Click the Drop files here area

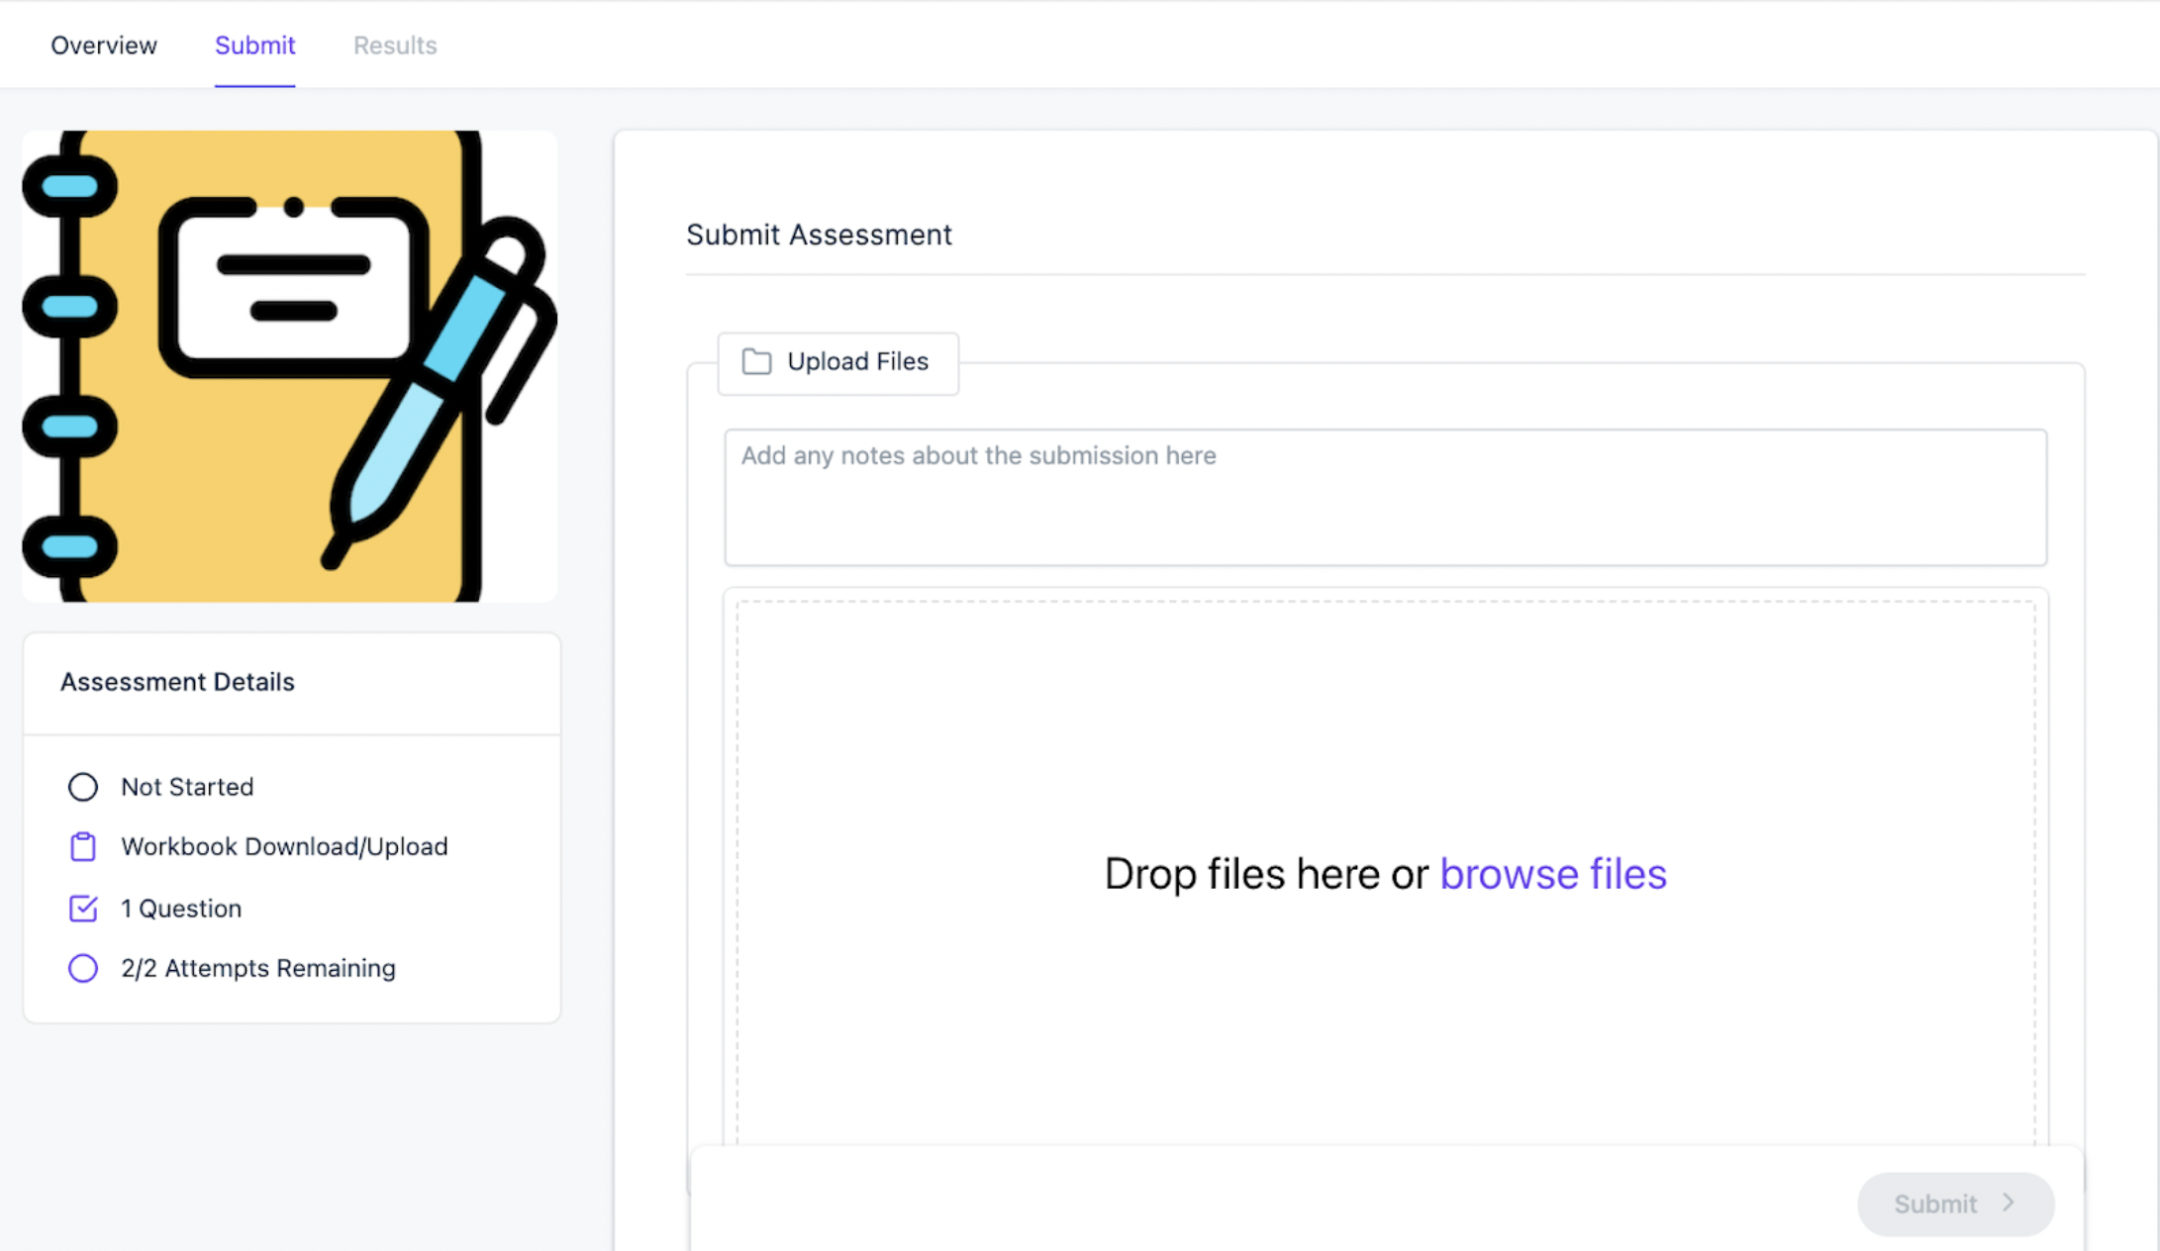coord(1385,874)
